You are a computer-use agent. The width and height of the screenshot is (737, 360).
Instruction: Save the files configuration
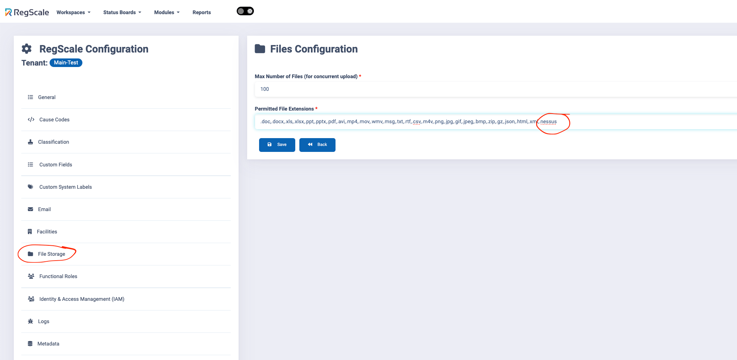(277, 145)
